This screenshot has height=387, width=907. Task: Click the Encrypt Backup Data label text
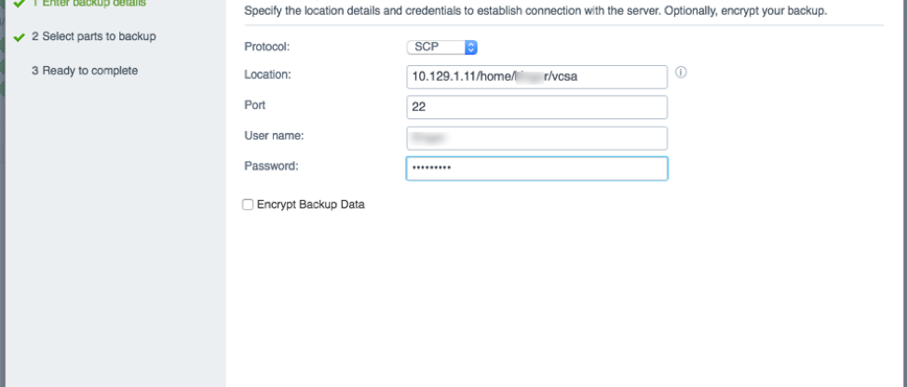(311, 205)
